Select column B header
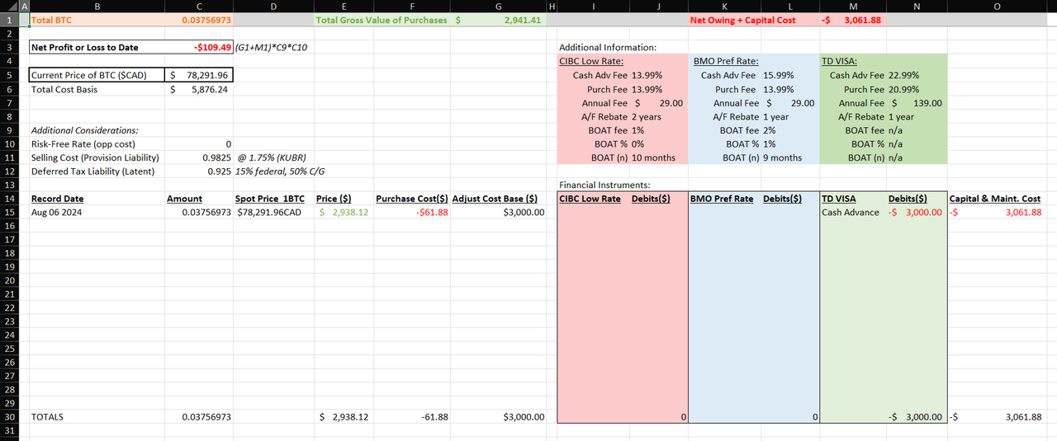This screenshot has width=1057, height=441. pos(97,6)
